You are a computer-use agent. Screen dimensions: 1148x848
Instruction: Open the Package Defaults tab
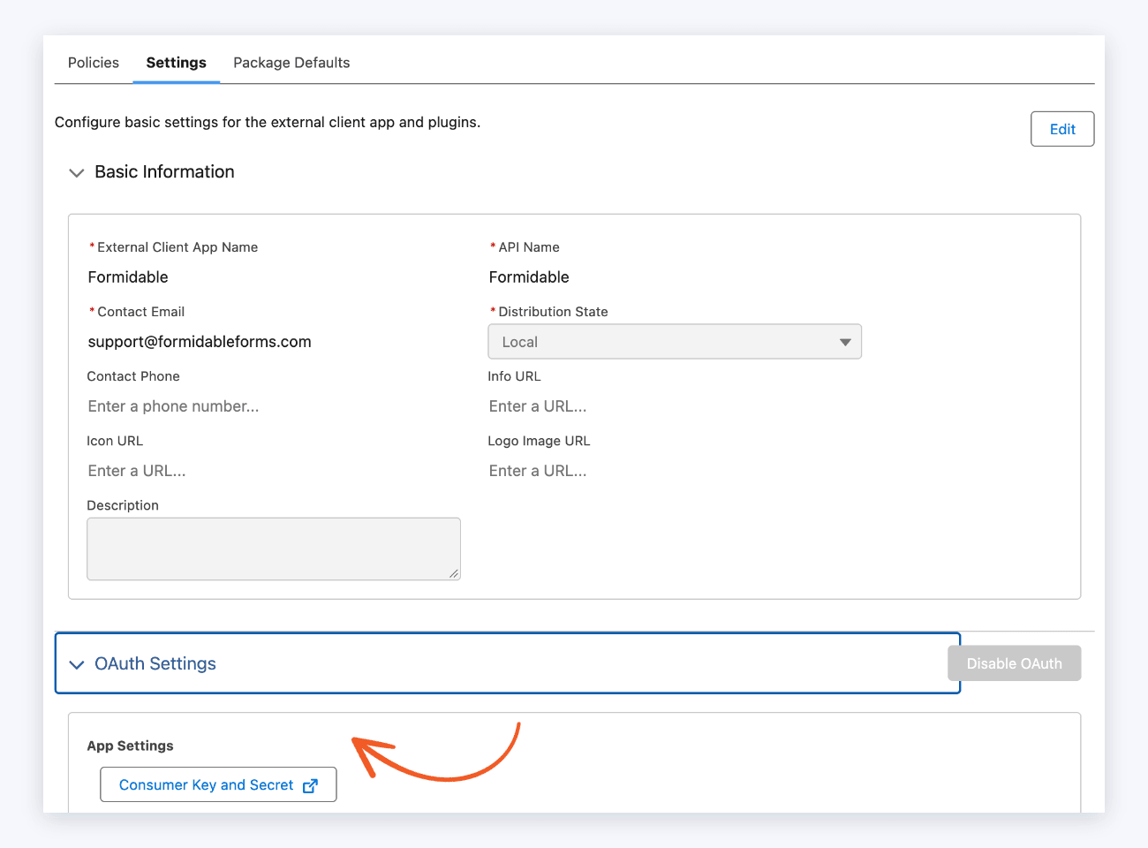tap(291, 63)
